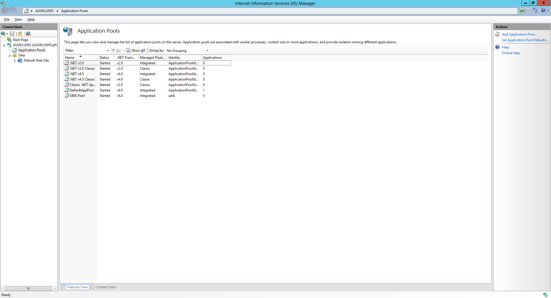Sort by the Status column header

tap(104, 58)
